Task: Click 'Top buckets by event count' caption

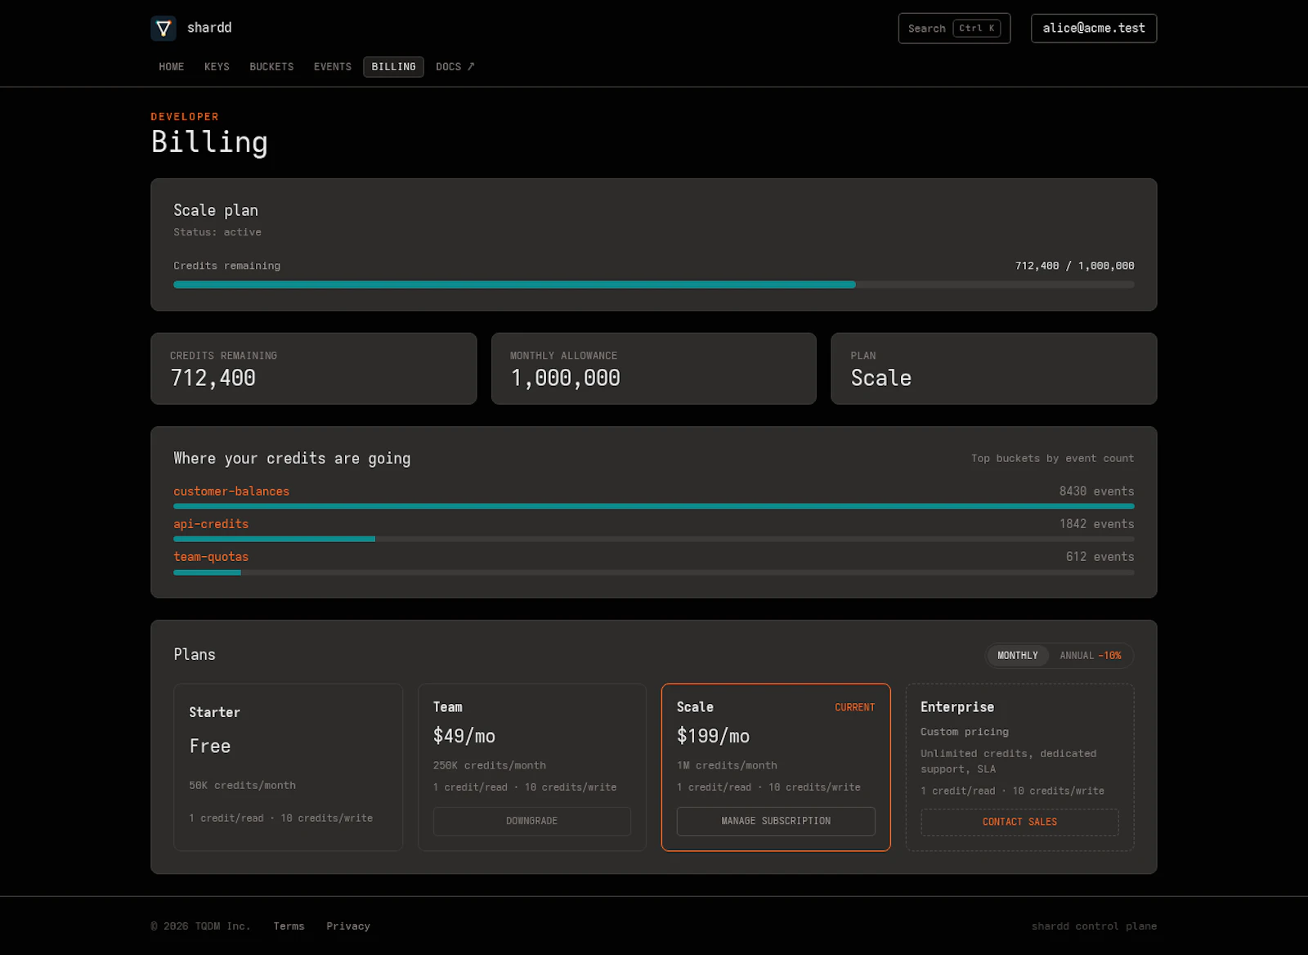Action: [x=1052, y=459]
